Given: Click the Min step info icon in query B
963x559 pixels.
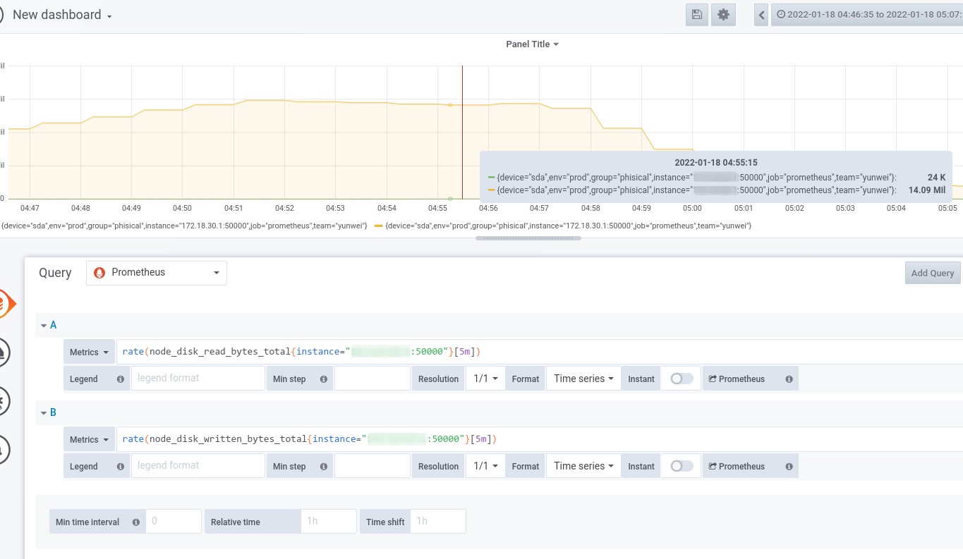Looking at the screenshot, I should click(x=324, y=467).
